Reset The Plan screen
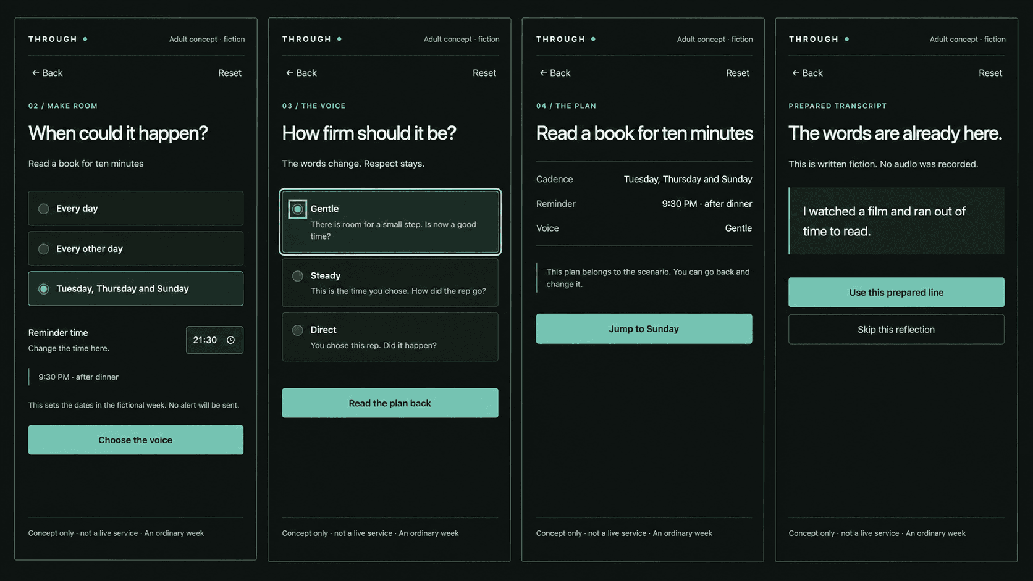Image resolution: width=1033 pixels, height=581 pixels. point(738,73)
